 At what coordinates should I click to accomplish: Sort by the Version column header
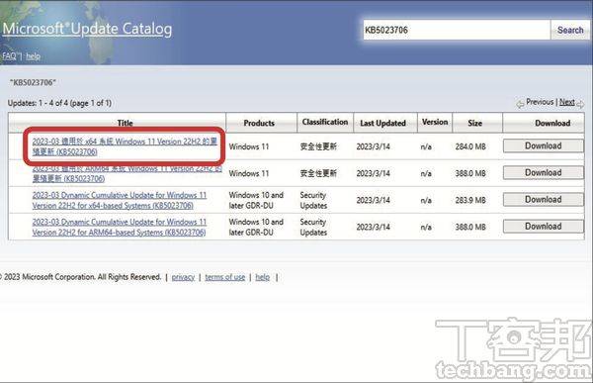pyautogui.click(x=435, y=122)
